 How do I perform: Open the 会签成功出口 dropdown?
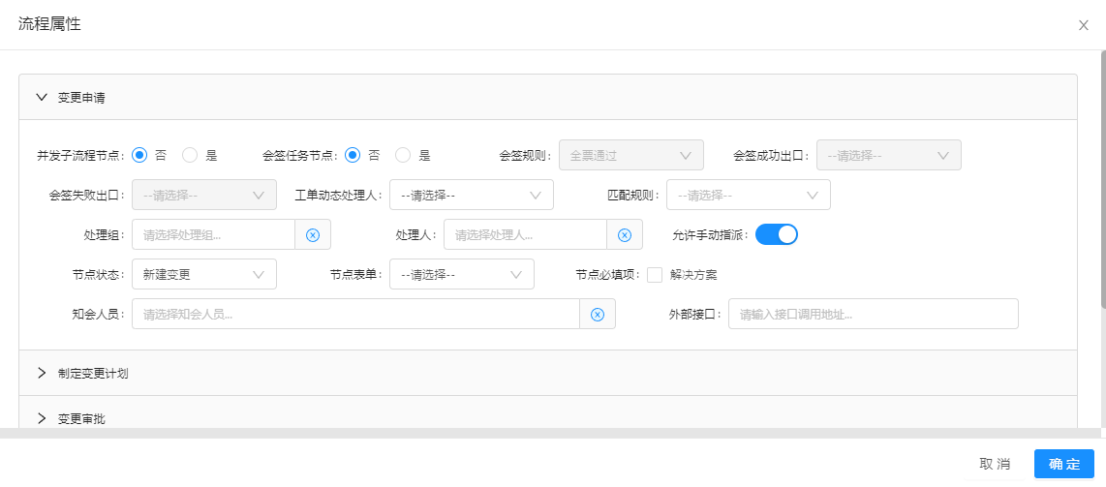[889, 156]
